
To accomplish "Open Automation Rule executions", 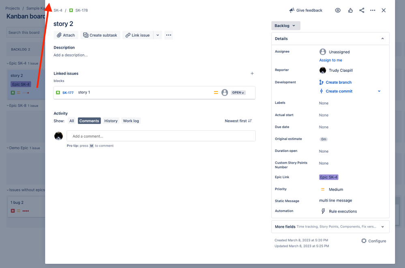I will point(343,211).
